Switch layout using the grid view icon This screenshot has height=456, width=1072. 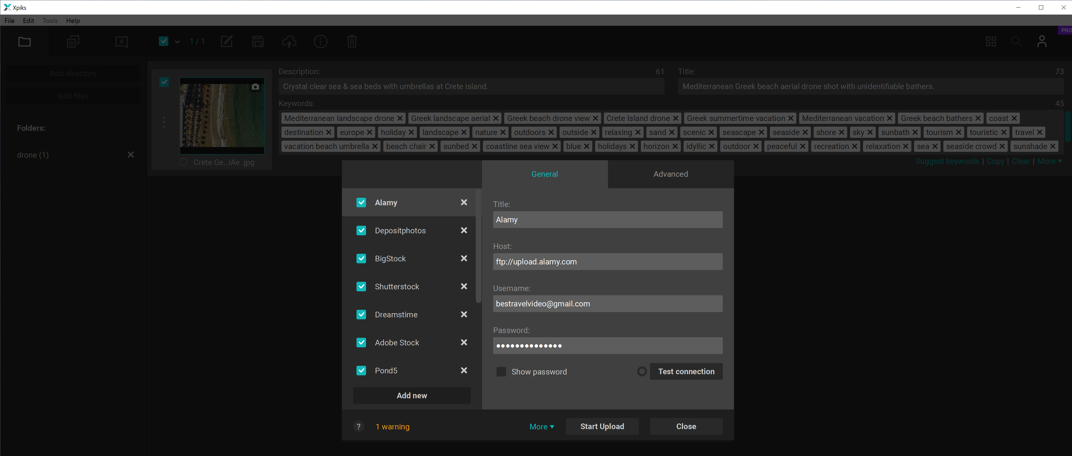(991, 42)
